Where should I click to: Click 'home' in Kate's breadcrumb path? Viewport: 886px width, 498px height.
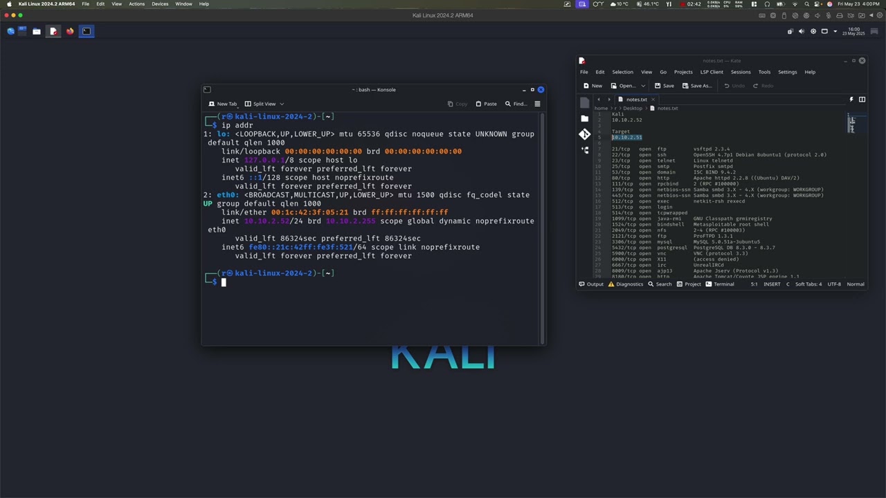point(601,109)
